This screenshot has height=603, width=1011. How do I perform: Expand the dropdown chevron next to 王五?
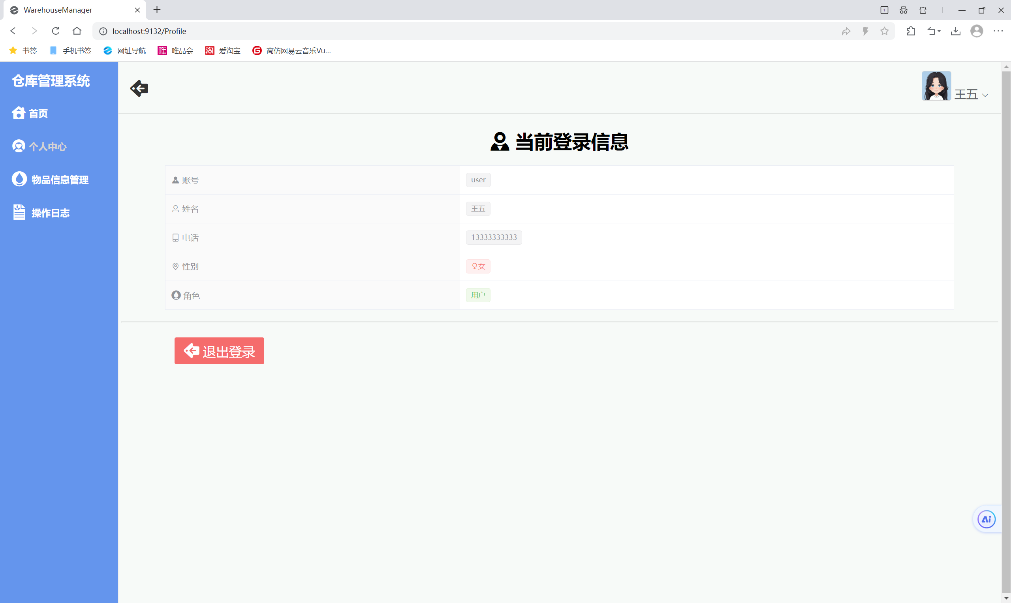pos(985,95)
